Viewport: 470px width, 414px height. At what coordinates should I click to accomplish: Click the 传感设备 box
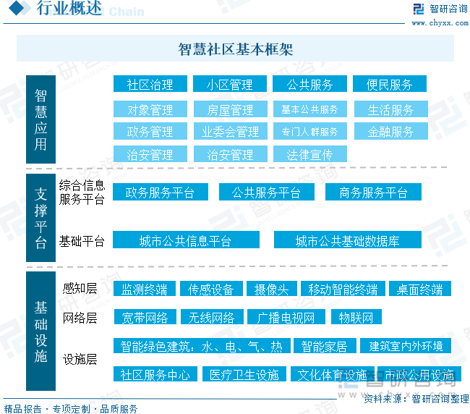coord(211,289)
